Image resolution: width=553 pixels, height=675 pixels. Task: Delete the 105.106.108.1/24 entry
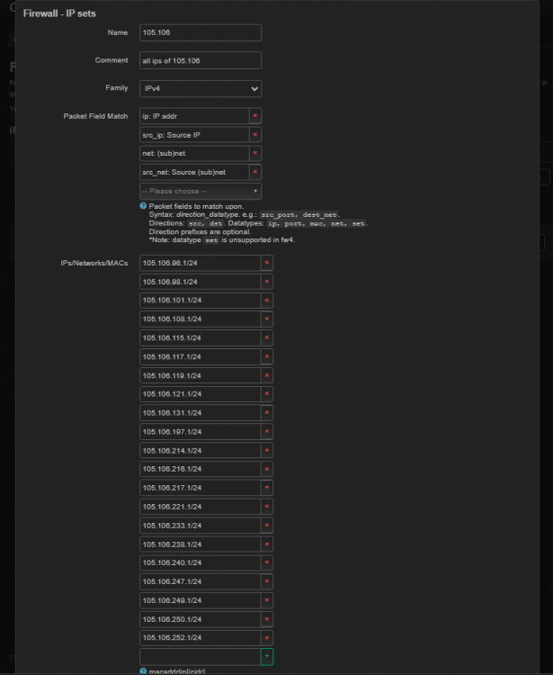coord(267,319)
